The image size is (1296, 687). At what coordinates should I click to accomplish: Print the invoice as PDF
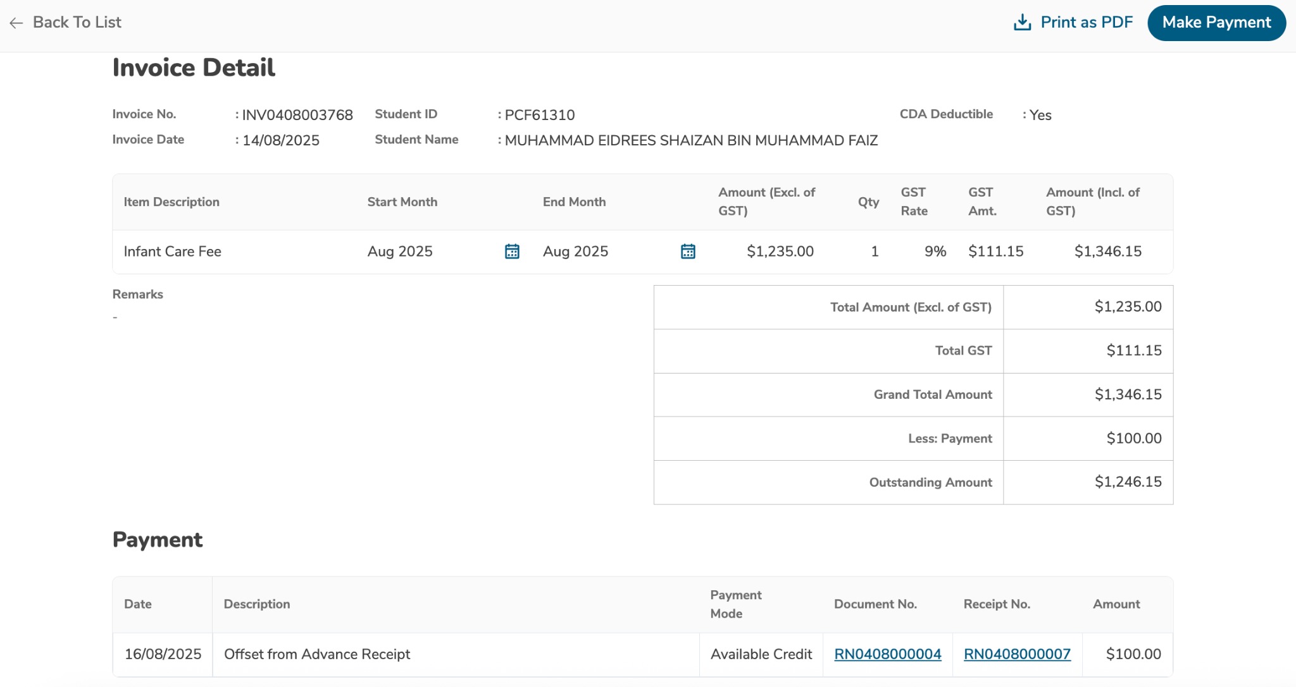[1086, 23]
